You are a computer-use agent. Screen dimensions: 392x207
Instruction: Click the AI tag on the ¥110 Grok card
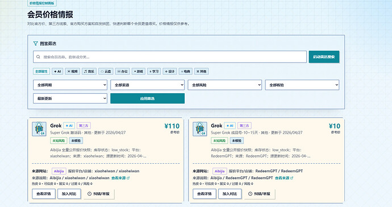click(69, 126)
